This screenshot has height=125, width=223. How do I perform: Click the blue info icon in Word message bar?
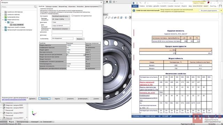point(134,10)
